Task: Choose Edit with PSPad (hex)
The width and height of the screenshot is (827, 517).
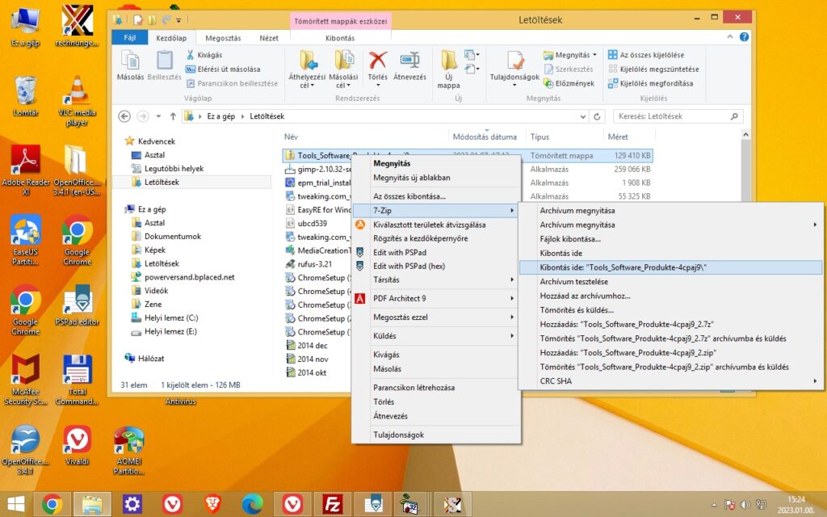Action: 436,267
